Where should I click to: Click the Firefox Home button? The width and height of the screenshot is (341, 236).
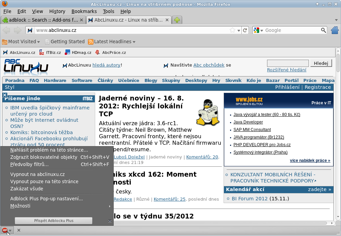click(335, 30)
